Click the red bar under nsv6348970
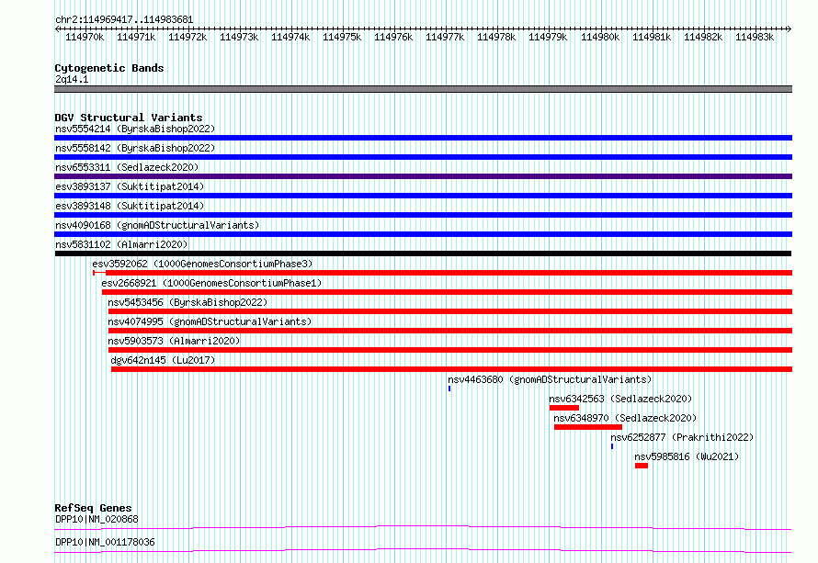818x563 pixels. tap(588, 427)
